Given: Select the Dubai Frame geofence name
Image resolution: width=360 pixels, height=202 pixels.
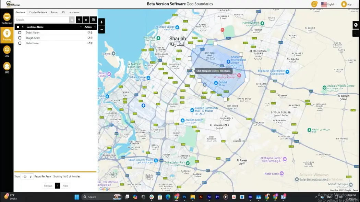Looking at the screenshot, I should 32,43.
